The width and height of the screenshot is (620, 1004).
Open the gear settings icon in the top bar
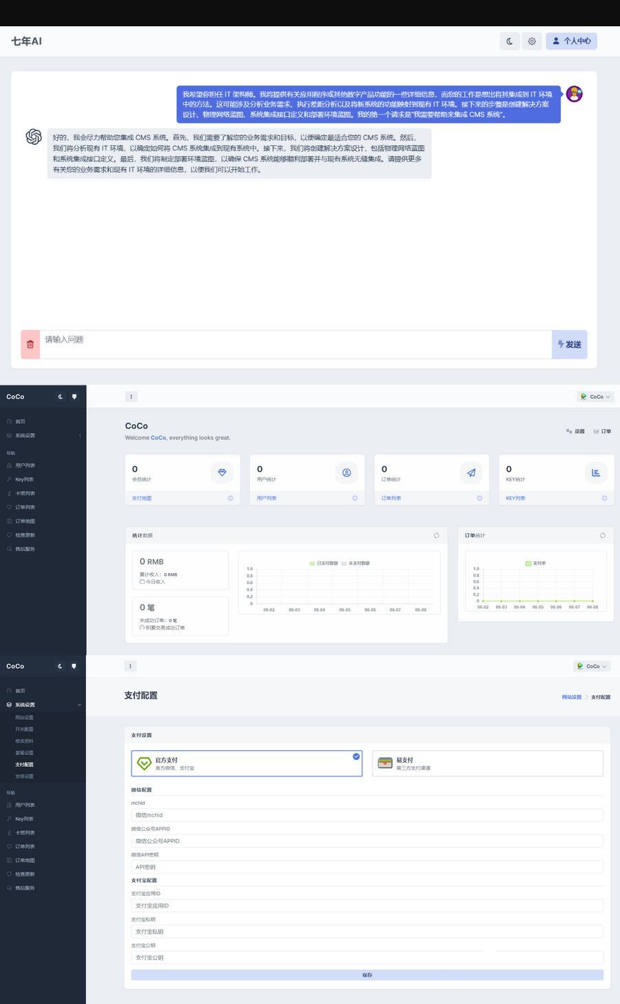(532, 41)
